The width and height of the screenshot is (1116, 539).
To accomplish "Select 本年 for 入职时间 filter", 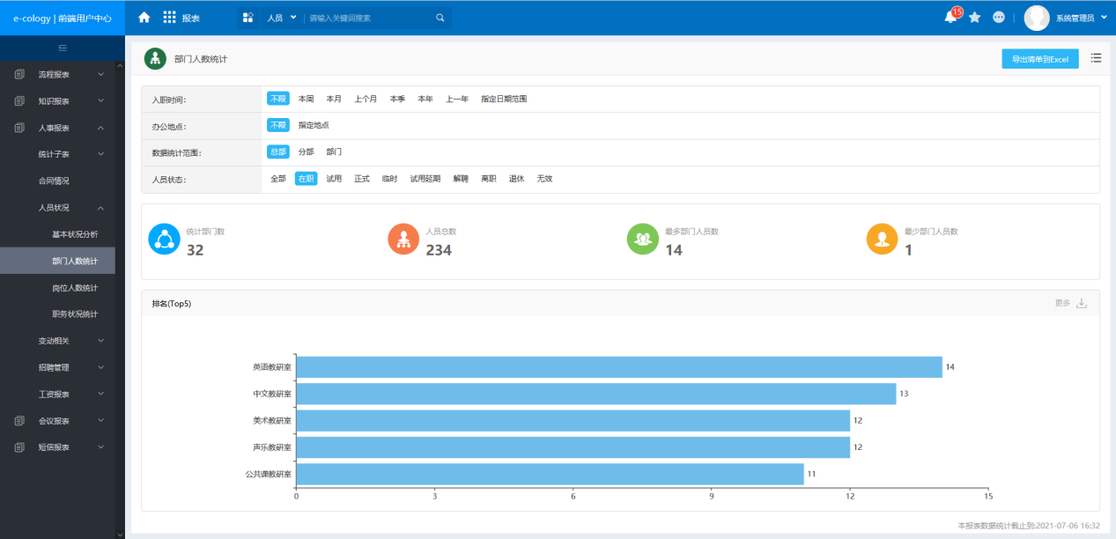I will tap(425, 100).
